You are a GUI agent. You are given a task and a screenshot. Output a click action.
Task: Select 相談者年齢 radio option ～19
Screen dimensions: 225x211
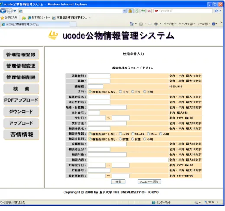click(120, 134)
